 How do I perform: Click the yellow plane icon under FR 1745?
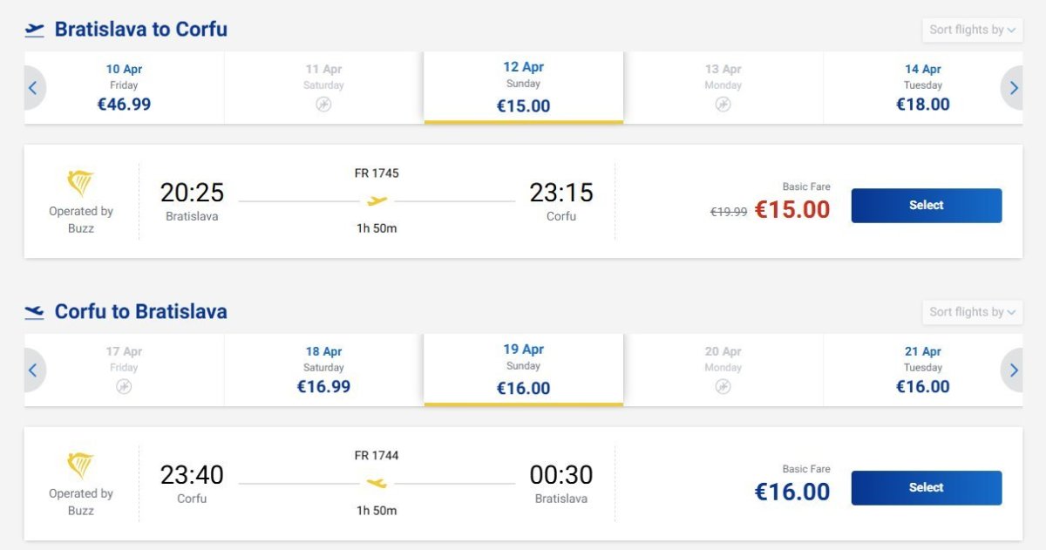377,200
